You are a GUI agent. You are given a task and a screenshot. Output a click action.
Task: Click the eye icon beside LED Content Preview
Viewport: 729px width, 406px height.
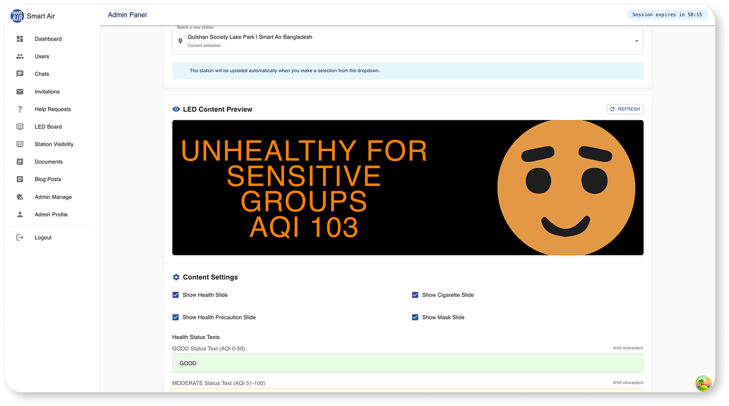176,110
